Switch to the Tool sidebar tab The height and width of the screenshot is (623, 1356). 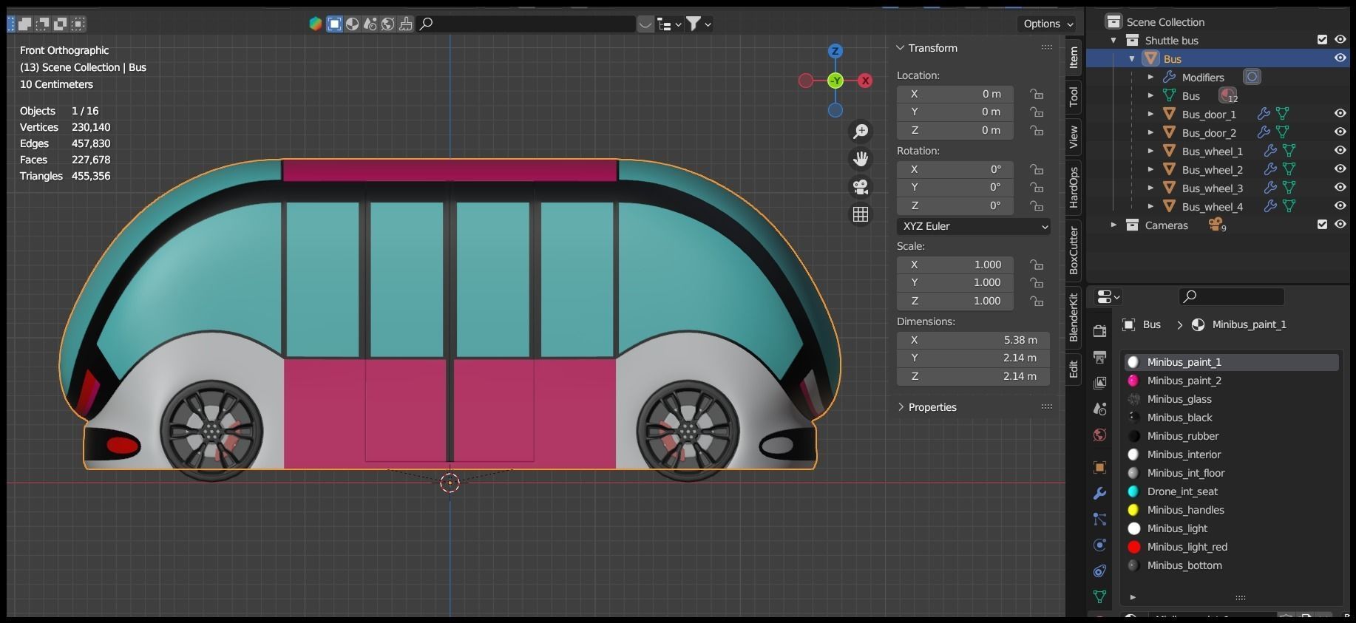click(1074, 96)
